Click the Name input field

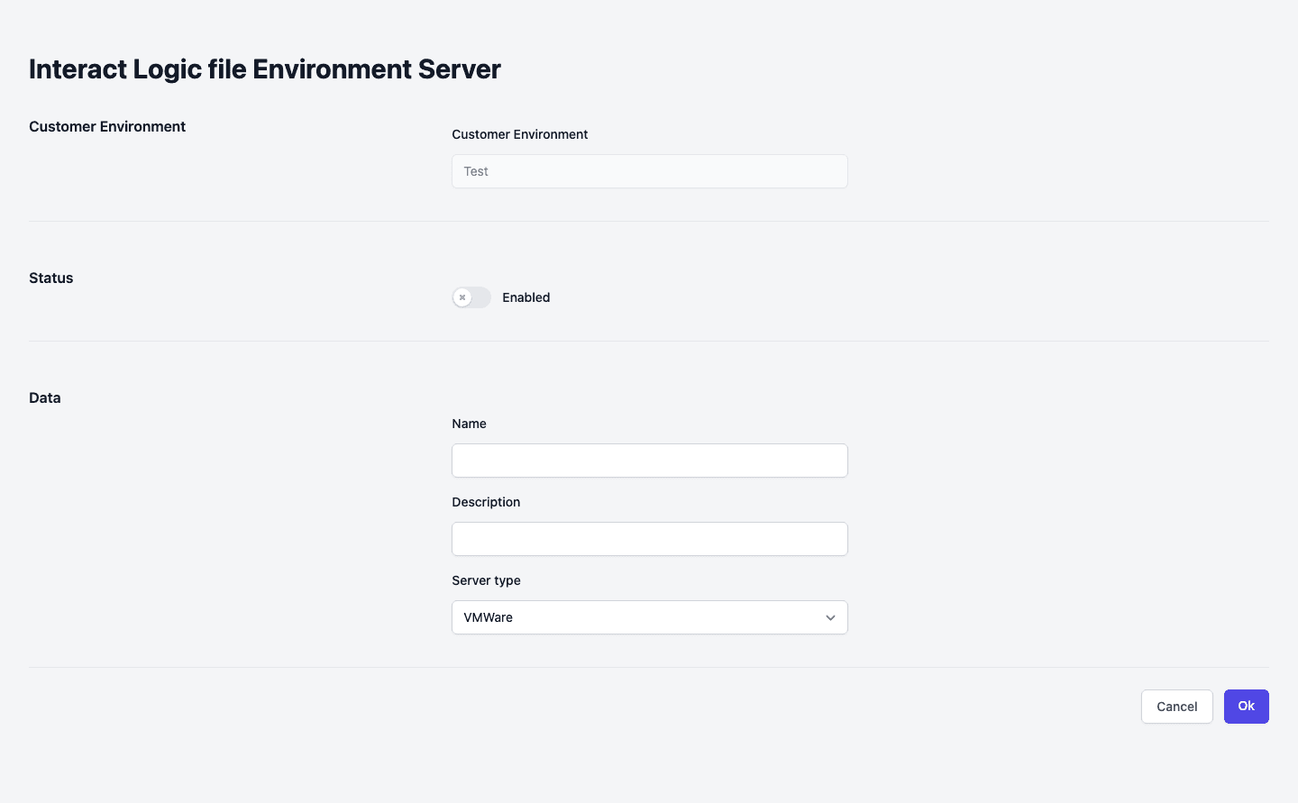point(649,461)
